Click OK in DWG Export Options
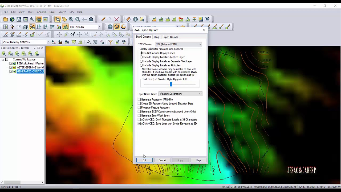The image size is (341, 192). [144, 160]
